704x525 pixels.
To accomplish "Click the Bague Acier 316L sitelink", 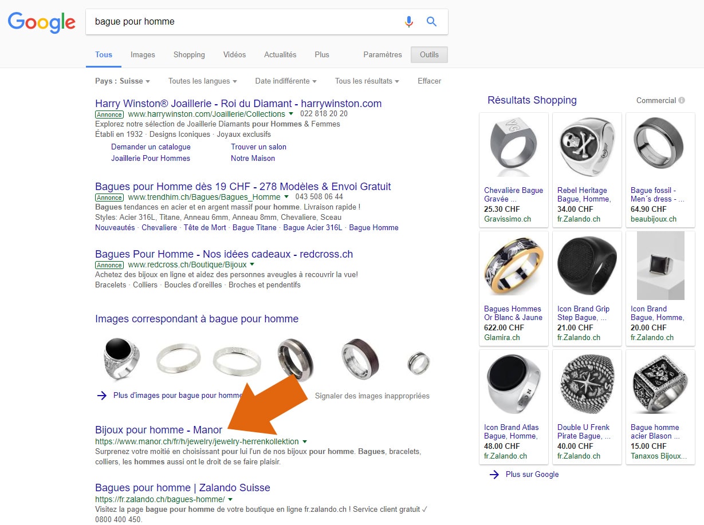I will tap(313, 228).
